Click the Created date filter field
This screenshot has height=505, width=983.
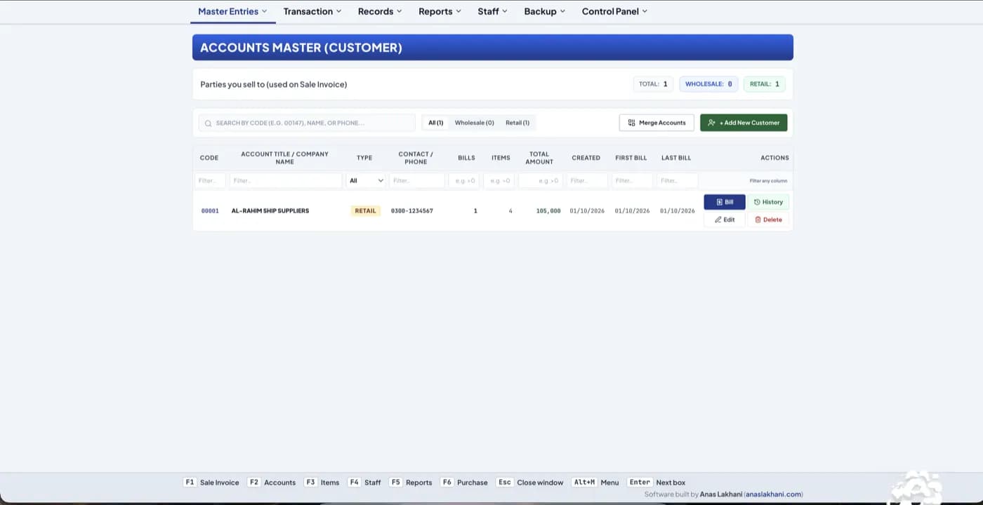587,180
